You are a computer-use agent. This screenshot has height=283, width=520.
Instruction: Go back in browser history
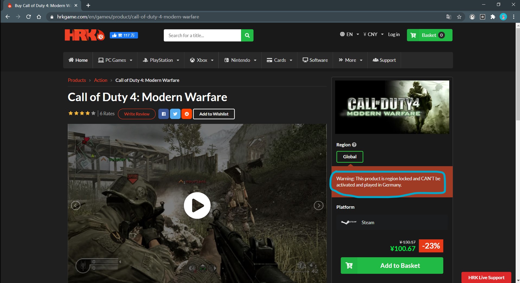tap(8, 17)
